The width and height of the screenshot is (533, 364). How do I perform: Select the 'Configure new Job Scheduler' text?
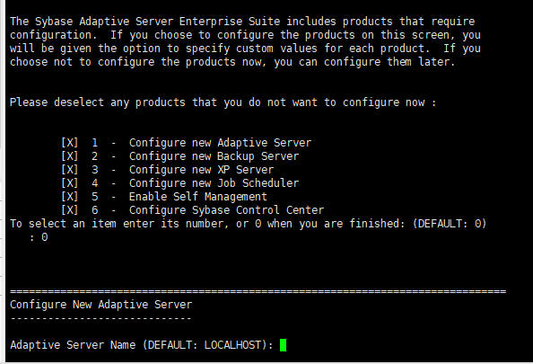tap(214, 183)
